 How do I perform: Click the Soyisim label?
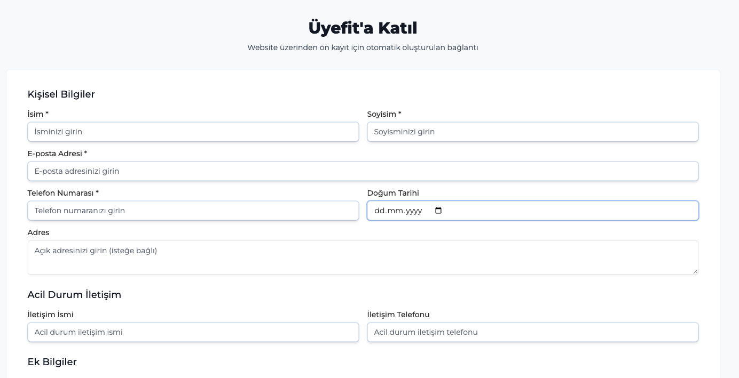(384, 114)
